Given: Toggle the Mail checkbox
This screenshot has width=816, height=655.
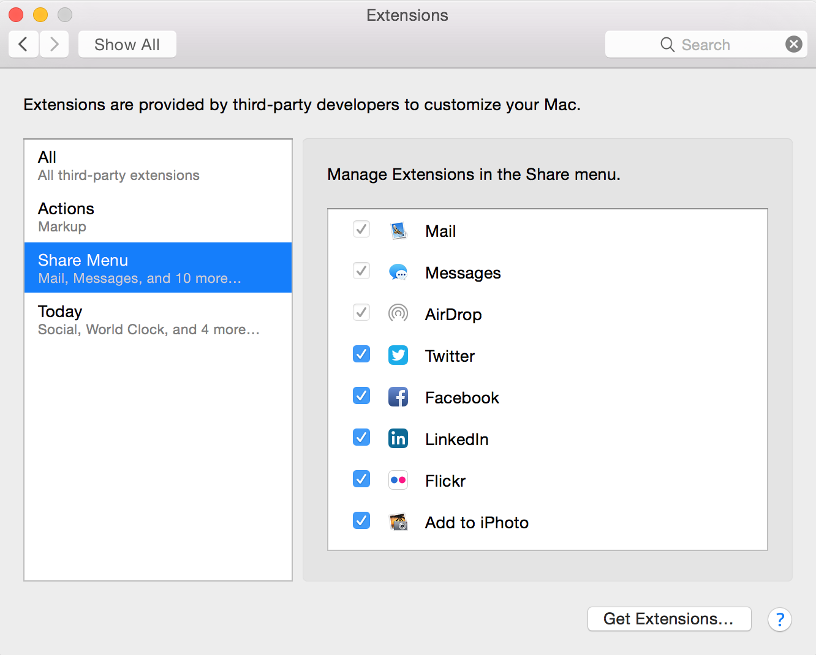Looking at the screenshot, I should click(x=361, y=230).
